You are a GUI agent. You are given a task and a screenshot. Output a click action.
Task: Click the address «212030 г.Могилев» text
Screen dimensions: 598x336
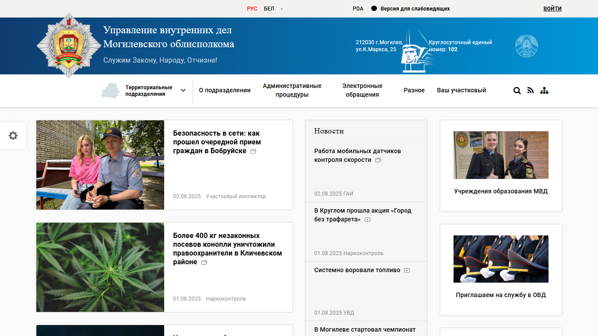(379, 42)
